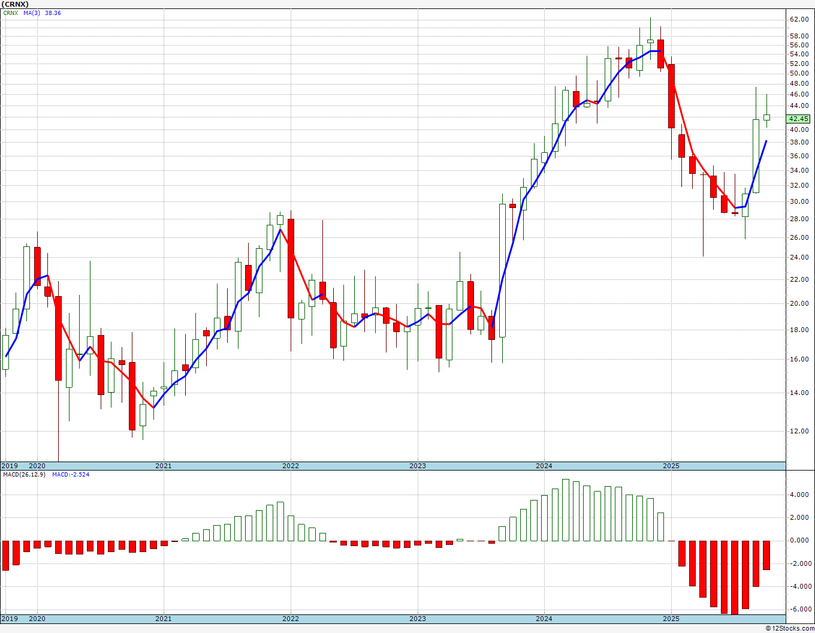The height and width of the screenshot is (633, 815).
Task: Click the MA(3) indicator label
Action: pos(32,13)
